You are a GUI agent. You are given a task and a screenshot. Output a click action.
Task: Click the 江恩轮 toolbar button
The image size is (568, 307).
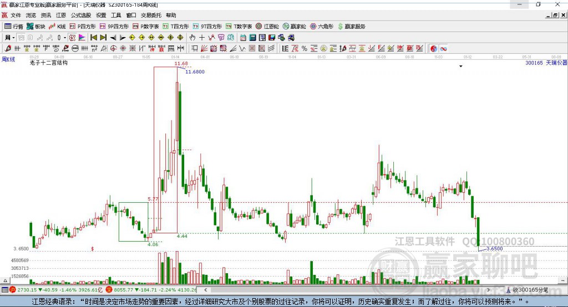click(x=267, y=26)
